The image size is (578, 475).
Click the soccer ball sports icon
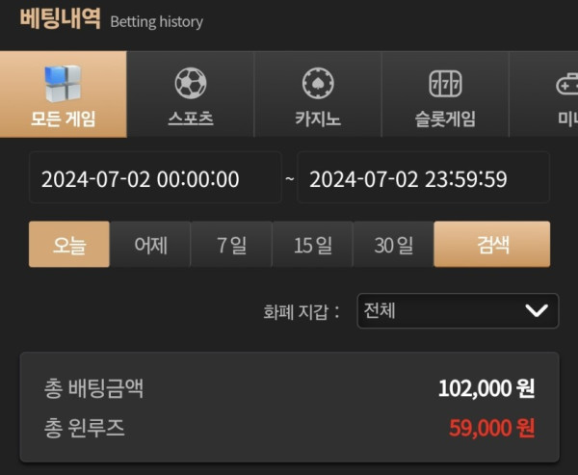191,83
